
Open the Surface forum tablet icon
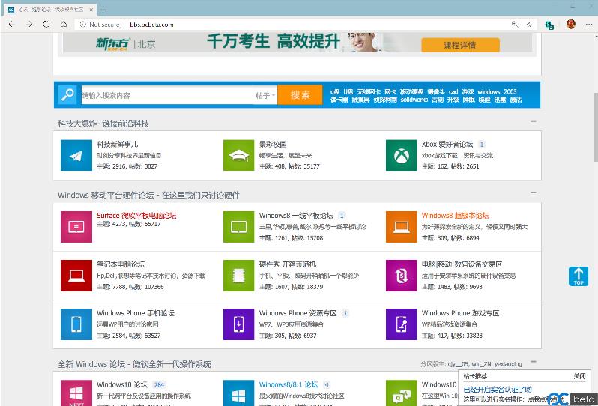tap(76, 226)
